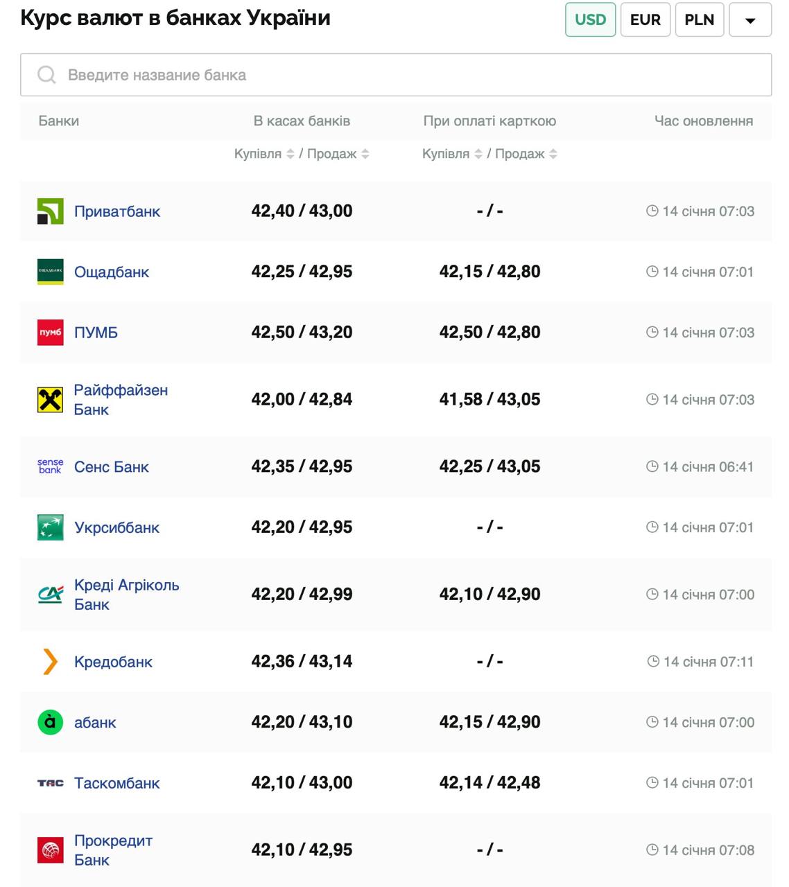Click the red Procredit Bank logo
The image size is (789, 887).
pos(50,850)
